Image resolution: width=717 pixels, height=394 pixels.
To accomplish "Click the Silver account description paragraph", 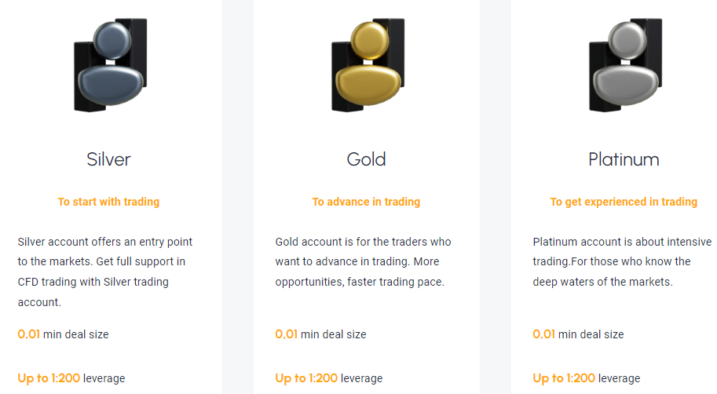I will click(105, 272).
